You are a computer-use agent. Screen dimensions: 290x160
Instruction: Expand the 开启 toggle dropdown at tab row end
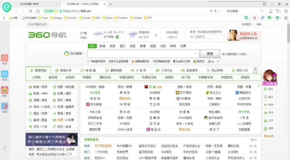point(260,70)
